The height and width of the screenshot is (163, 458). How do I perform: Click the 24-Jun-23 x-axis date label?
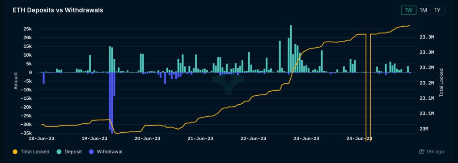click(x=359, y=139)
